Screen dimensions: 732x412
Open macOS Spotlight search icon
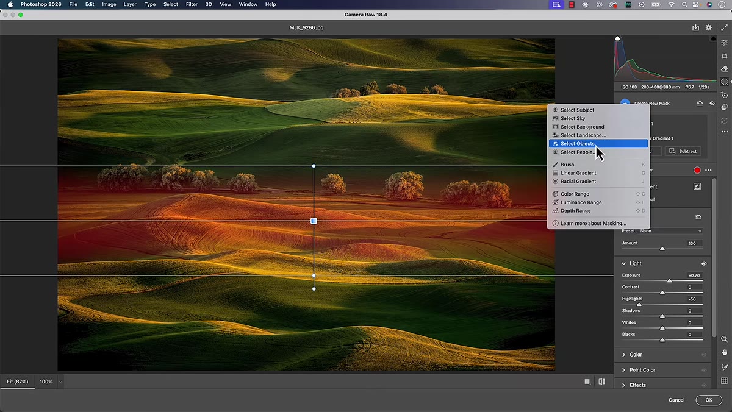pyautogui.click(x=686, y=4)
